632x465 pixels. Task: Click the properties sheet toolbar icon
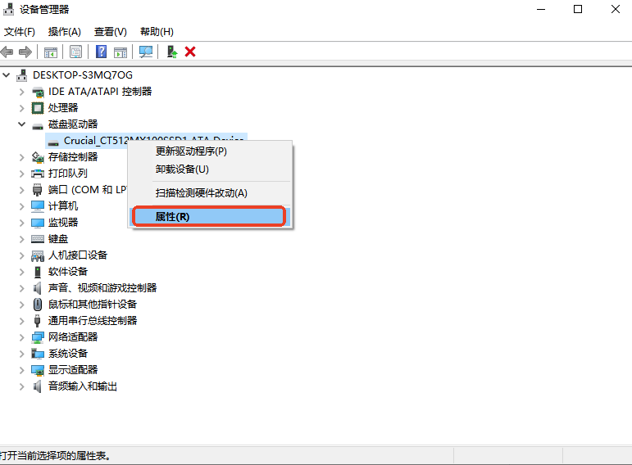(75, 52)
